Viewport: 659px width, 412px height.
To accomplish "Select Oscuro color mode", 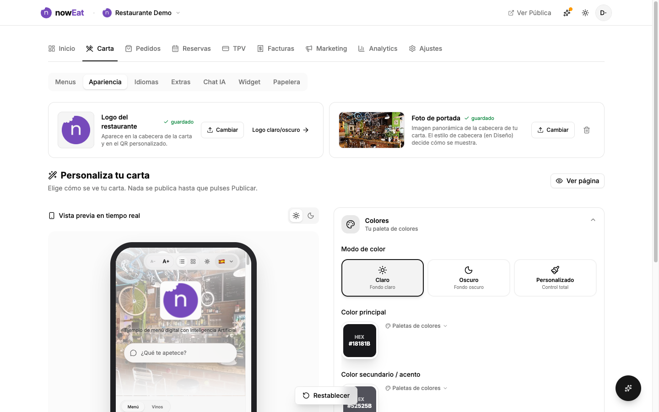I will 469,278.
